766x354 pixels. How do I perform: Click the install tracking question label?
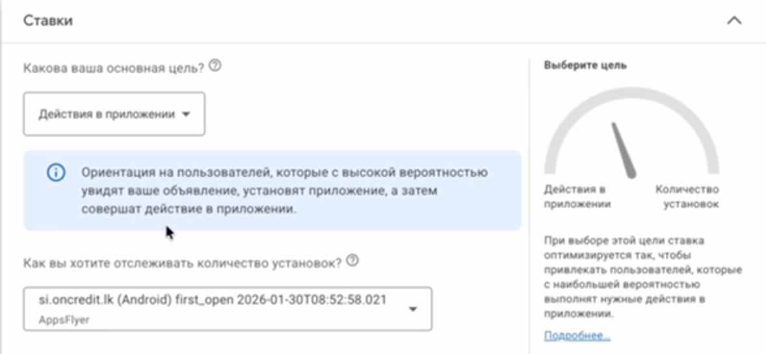click(183, 262)
